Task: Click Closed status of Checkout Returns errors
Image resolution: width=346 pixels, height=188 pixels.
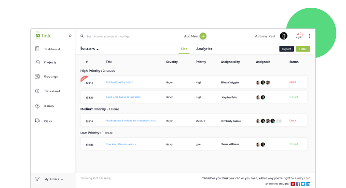Action: tap(293, 144)
